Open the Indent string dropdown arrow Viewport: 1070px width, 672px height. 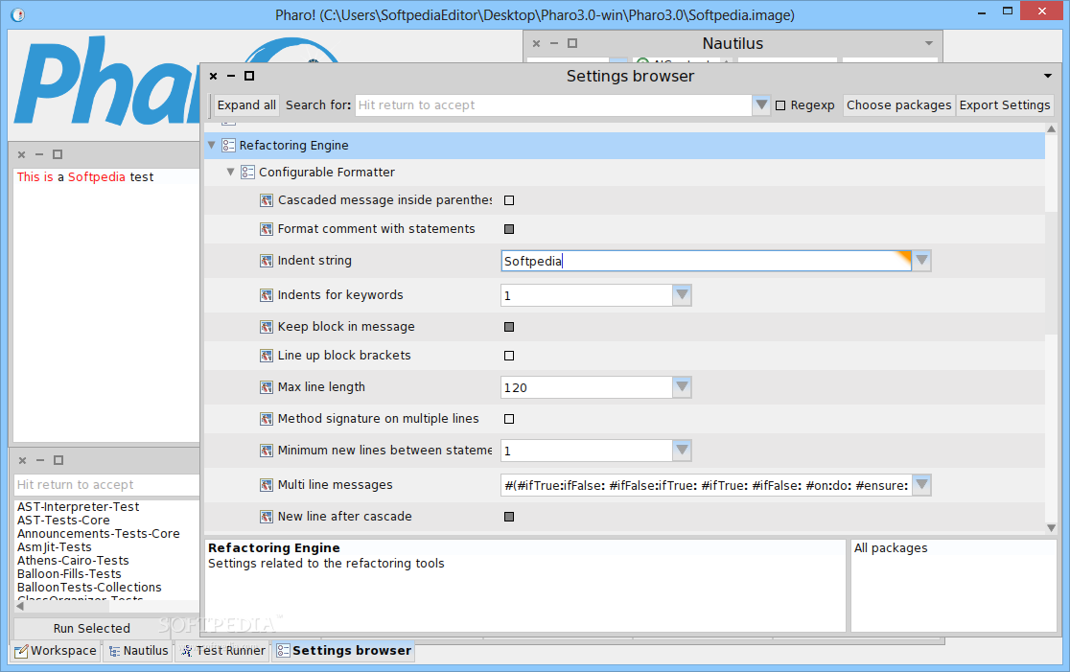coord(922,261)
